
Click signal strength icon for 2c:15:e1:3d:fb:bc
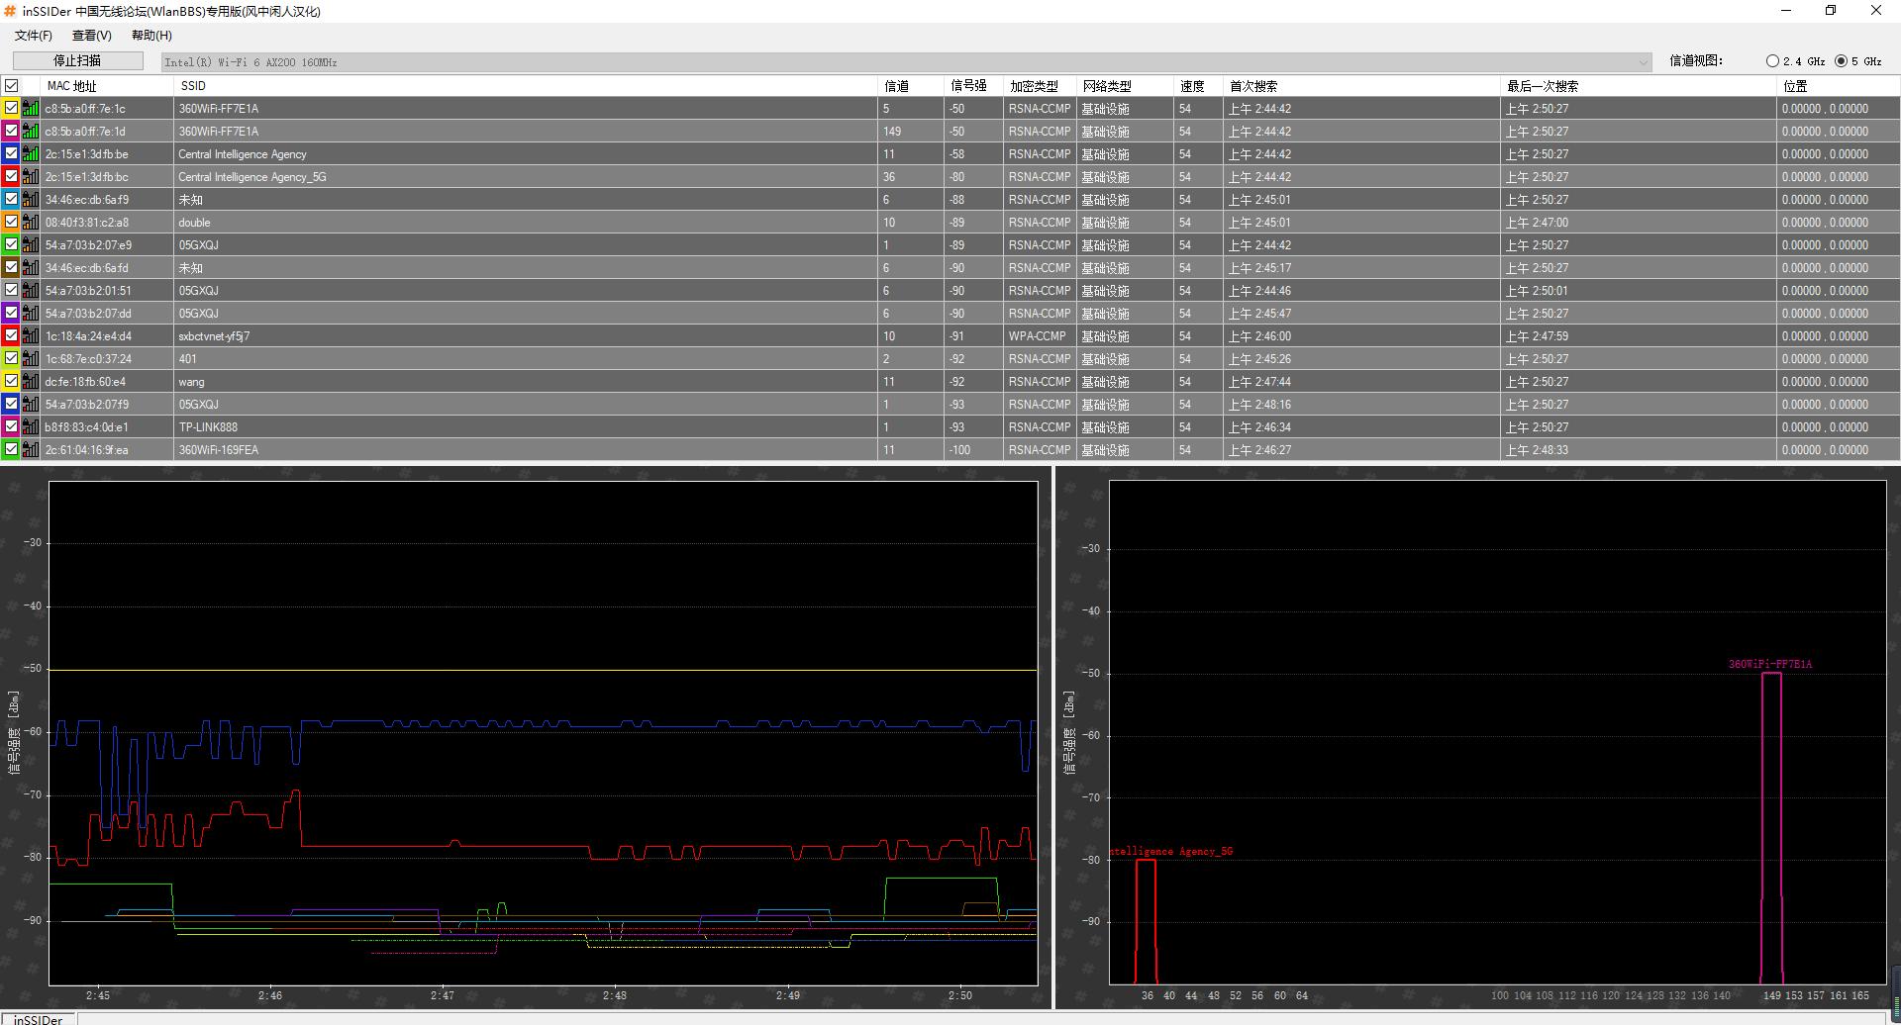pos(31,177)
